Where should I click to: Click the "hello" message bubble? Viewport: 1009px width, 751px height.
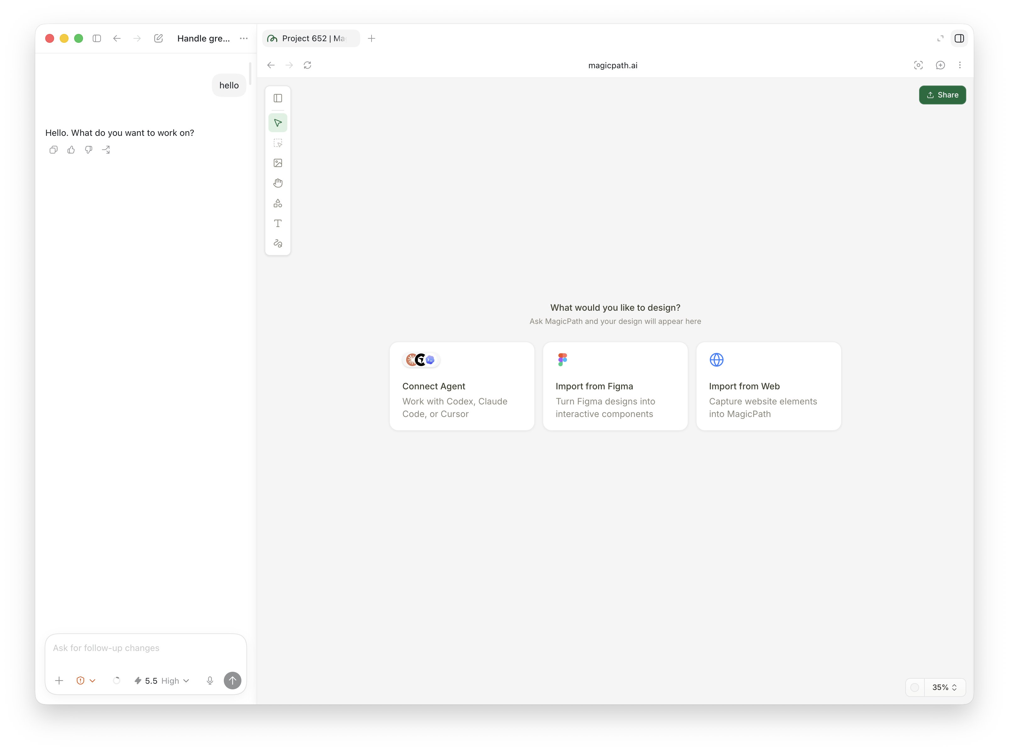click(x=229, y=86)
